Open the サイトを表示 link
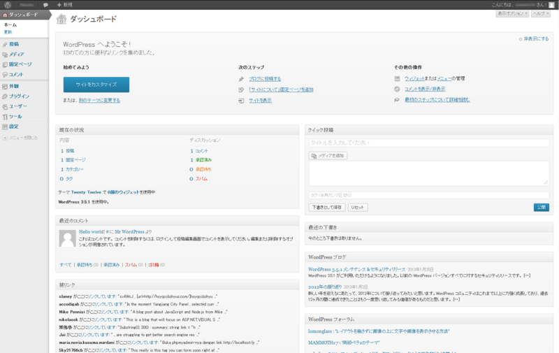Viewport: 559px width, 353px height. click(x=260, y=101)
